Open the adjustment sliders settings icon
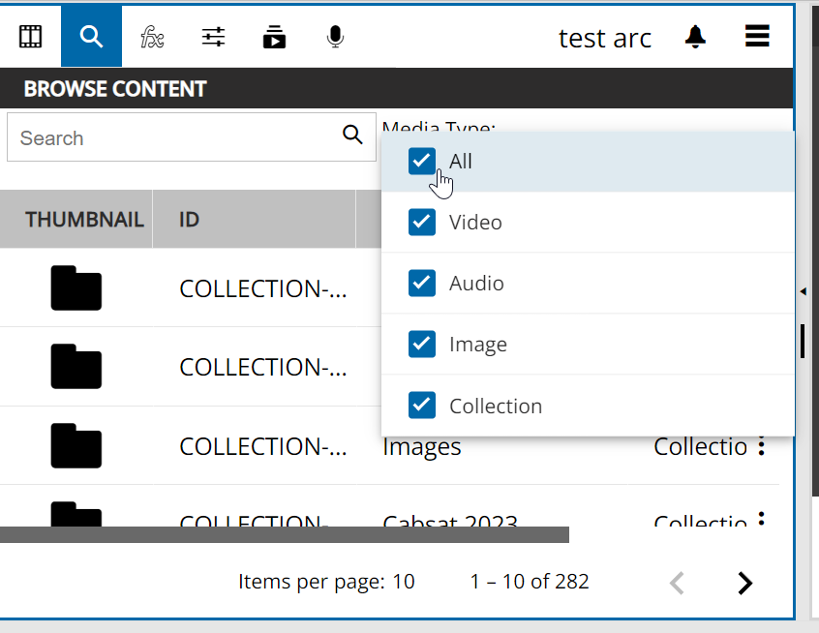The width and height of the screenshot is (819, 633). [213, 37]
